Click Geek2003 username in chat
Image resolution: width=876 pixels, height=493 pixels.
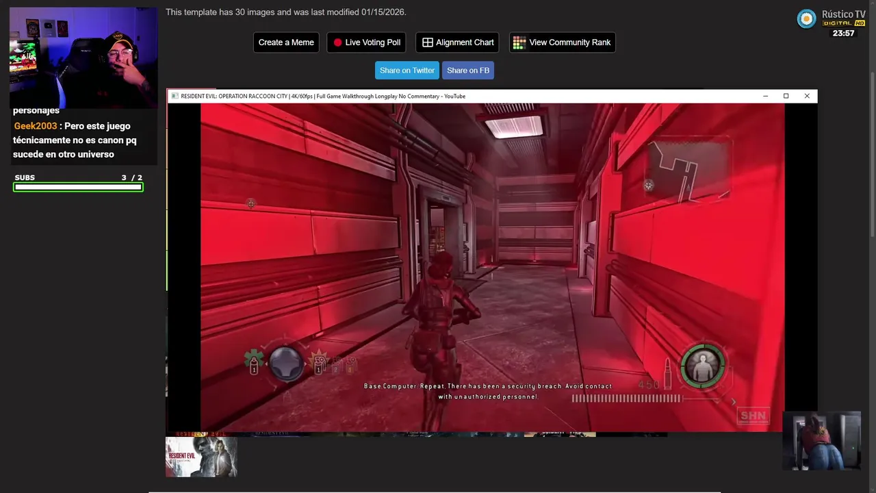tap(36, 126)
